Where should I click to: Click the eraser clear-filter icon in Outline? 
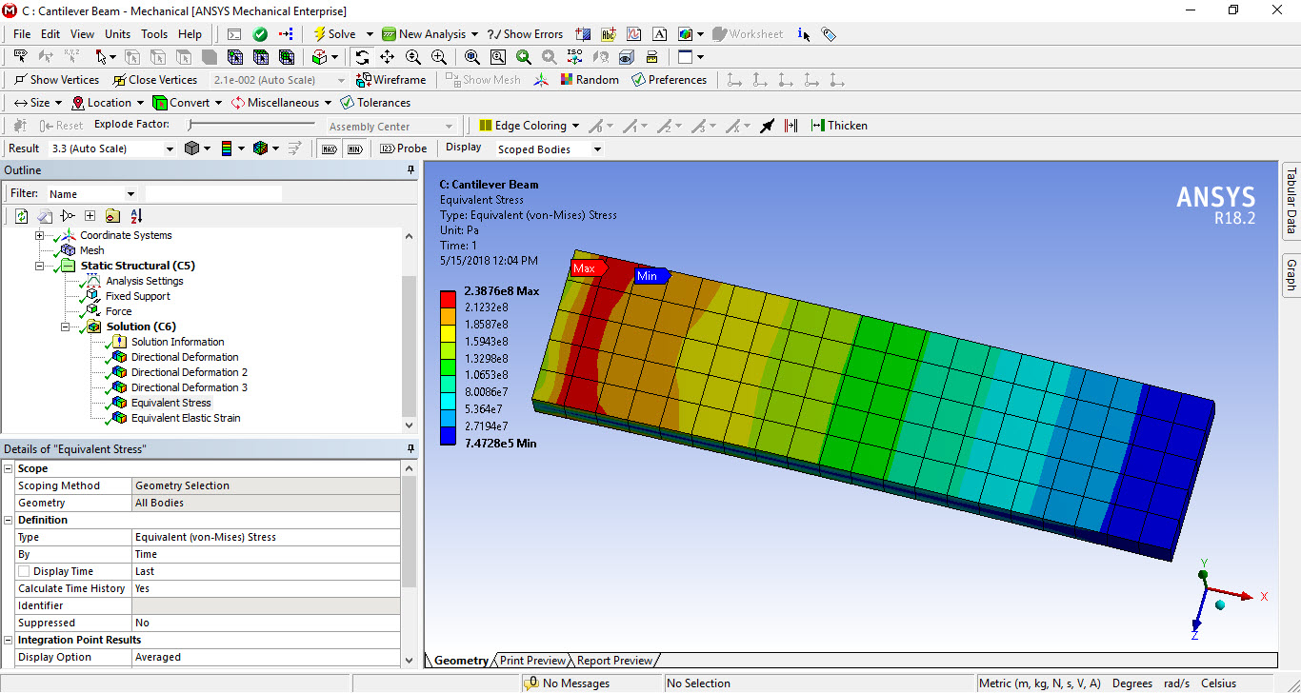pos(45,216)
